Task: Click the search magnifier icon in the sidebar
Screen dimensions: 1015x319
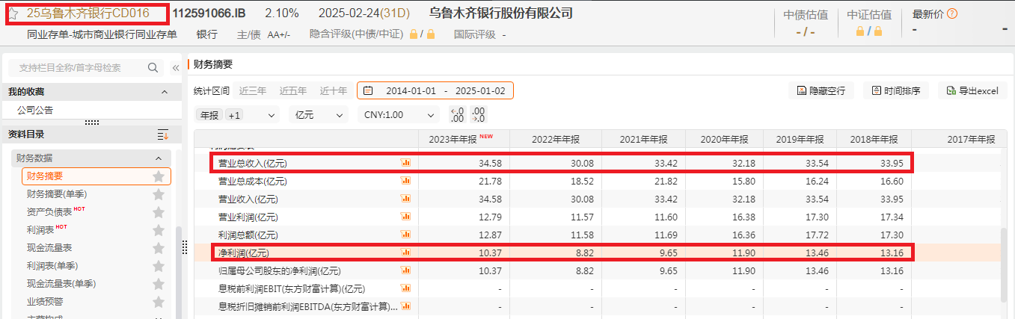Action: coord(153,68)
